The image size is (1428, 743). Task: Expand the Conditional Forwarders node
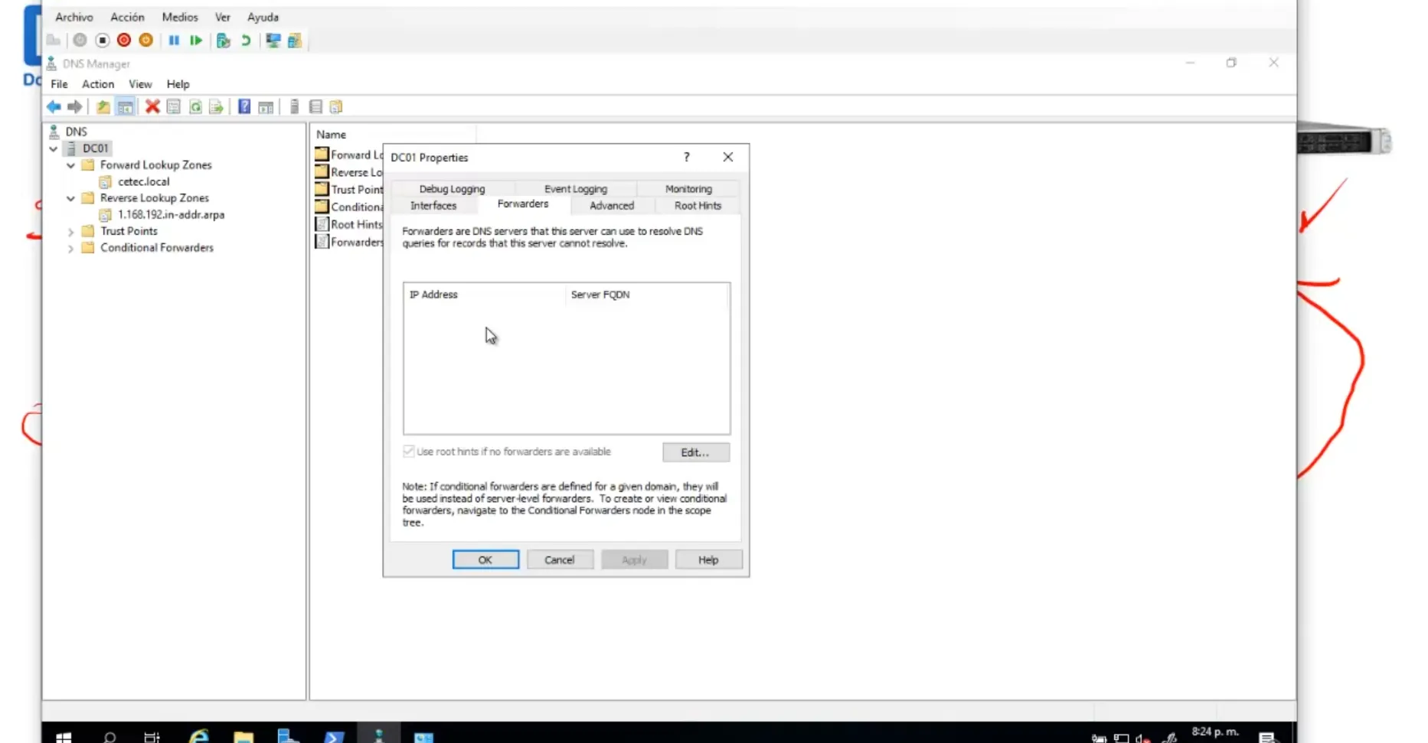(x=70, y=249)
